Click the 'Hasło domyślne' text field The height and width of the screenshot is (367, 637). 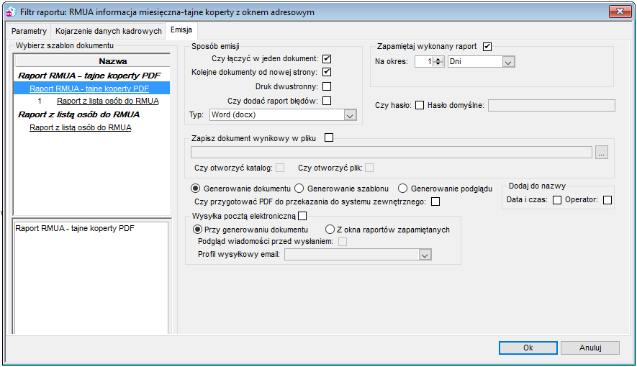click(x=551, y=106)
